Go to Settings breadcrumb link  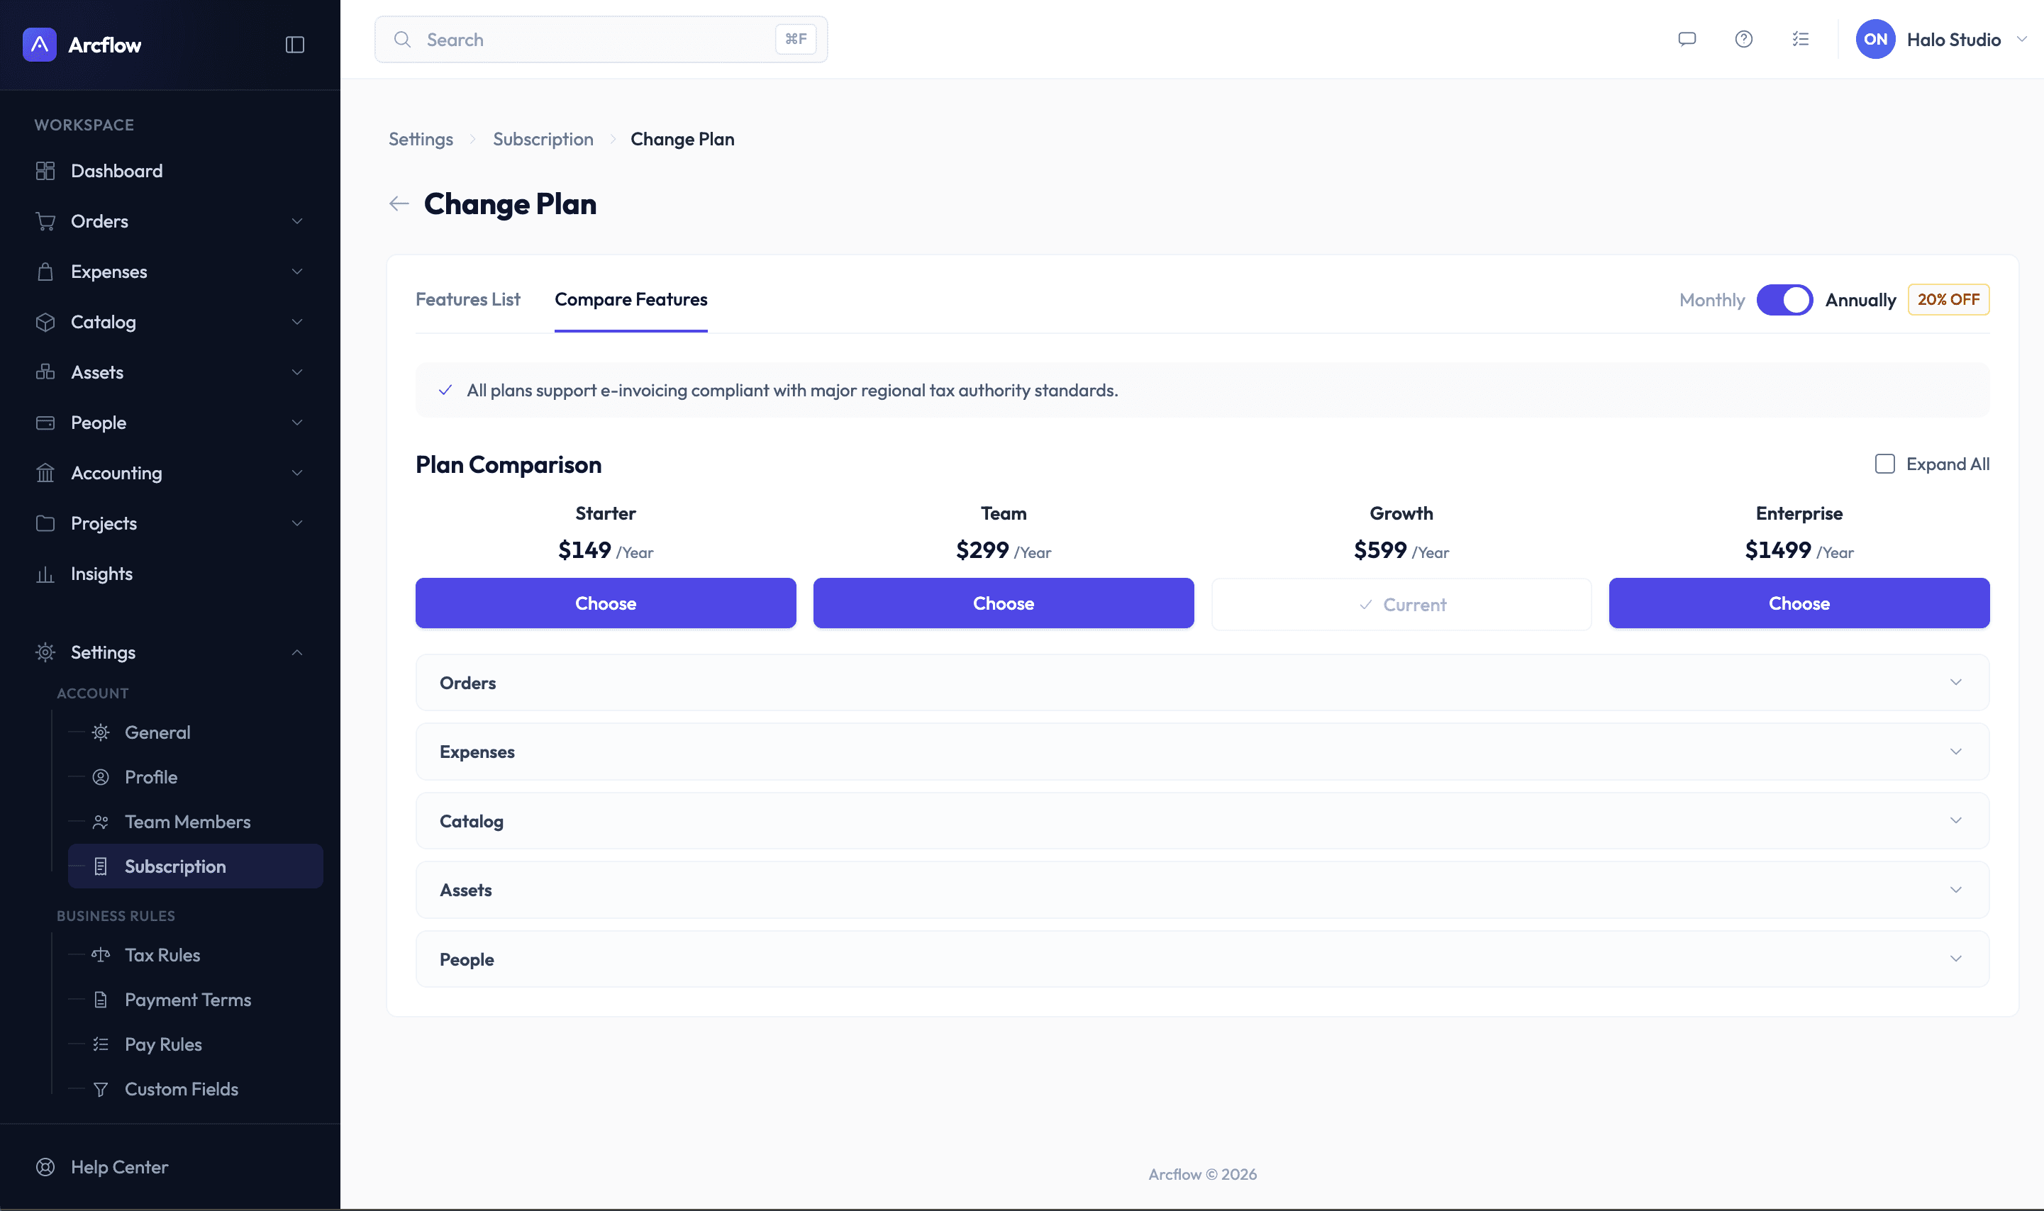pyautogui.click(x=421, y=139)
